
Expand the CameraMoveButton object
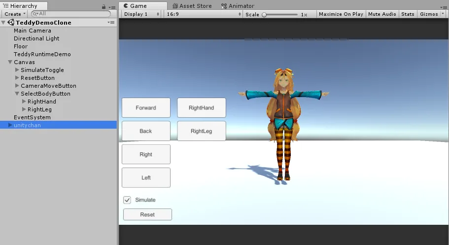17,85
